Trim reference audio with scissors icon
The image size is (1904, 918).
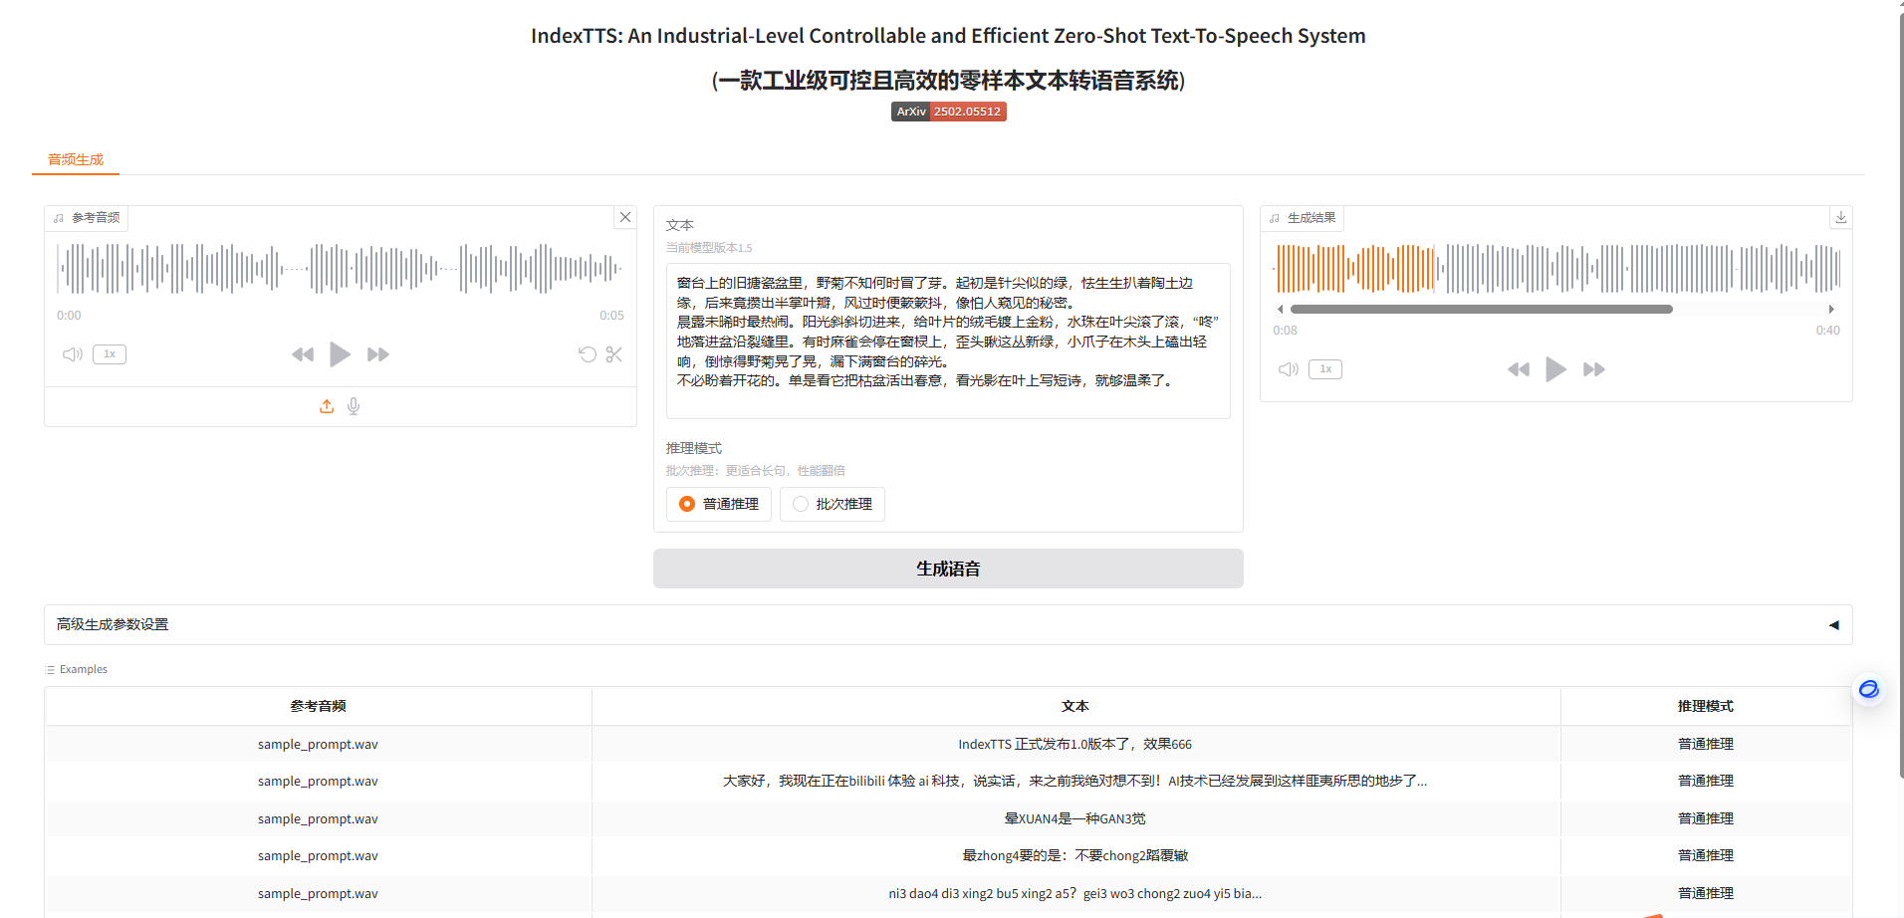click(614, 354)
